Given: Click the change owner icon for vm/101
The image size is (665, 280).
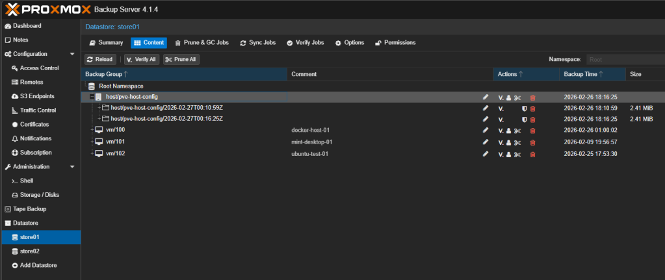Looking at the screenshot, I should click(x=509, y=142).
